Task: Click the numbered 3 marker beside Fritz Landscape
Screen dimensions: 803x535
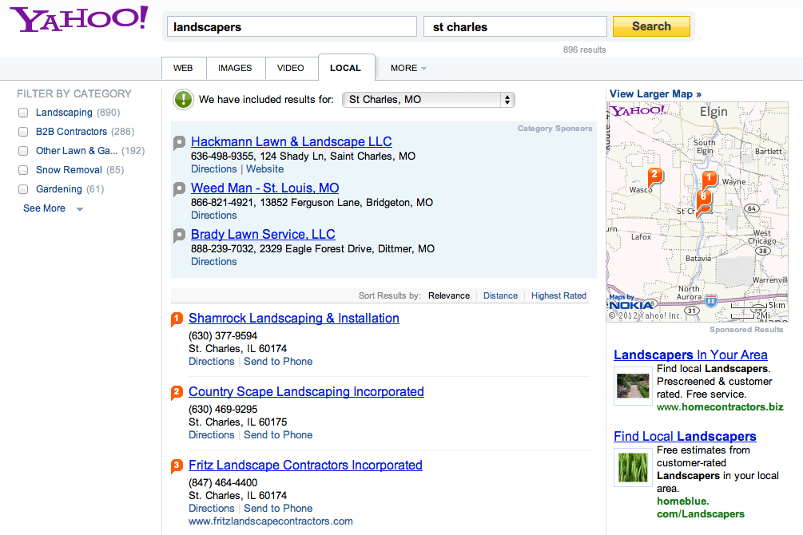Action: pos(177,466)
